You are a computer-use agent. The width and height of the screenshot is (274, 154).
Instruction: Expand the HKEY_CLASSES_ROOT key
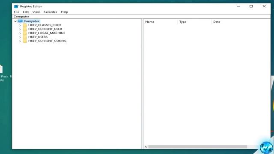(20, 25)
